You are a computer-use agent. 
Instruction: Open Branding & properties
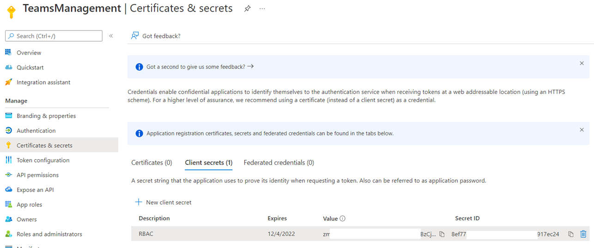46,116
